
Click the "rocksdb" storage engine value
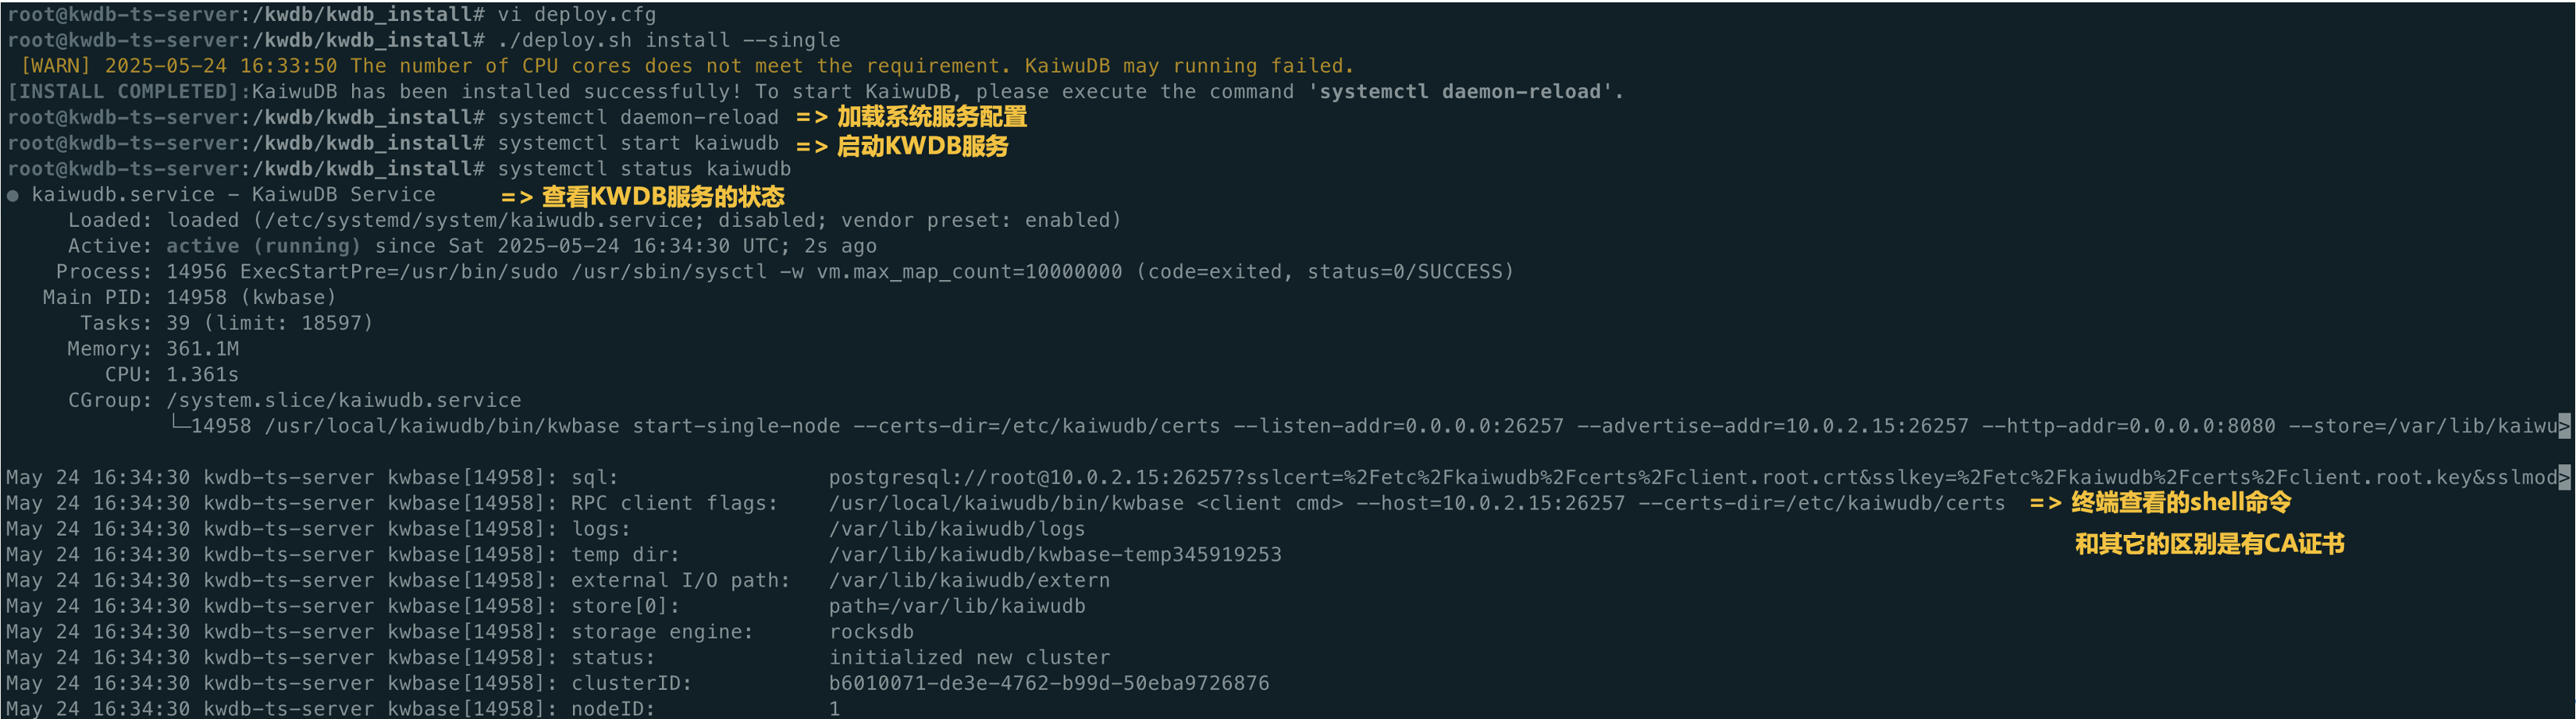(871, 632)
